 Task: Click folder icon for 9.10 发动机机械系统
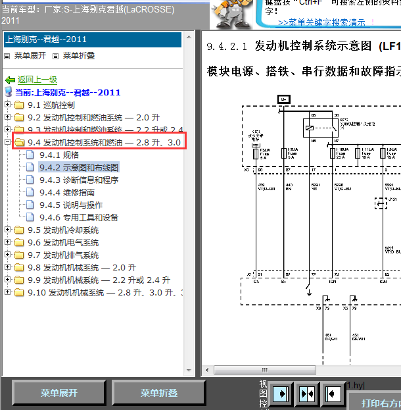coord(19,292)
